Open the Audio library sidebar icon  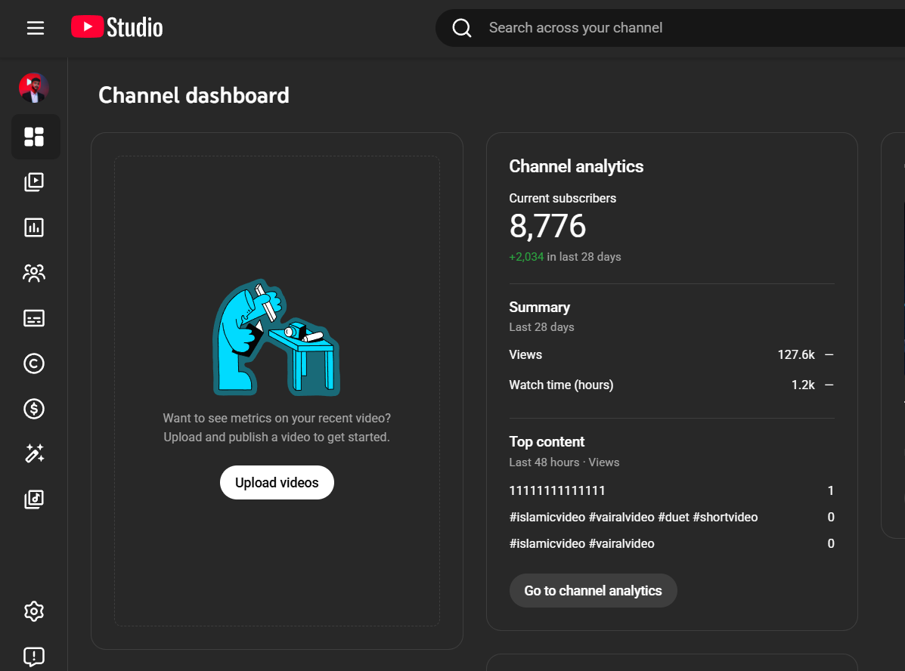click(x=34, y=499)
